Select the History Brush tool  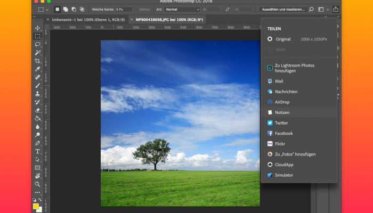[38, 102]
